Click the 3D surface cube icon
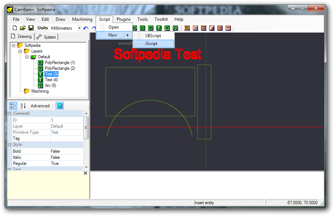Viewport: 334px width, 216px height. (175, 28)
